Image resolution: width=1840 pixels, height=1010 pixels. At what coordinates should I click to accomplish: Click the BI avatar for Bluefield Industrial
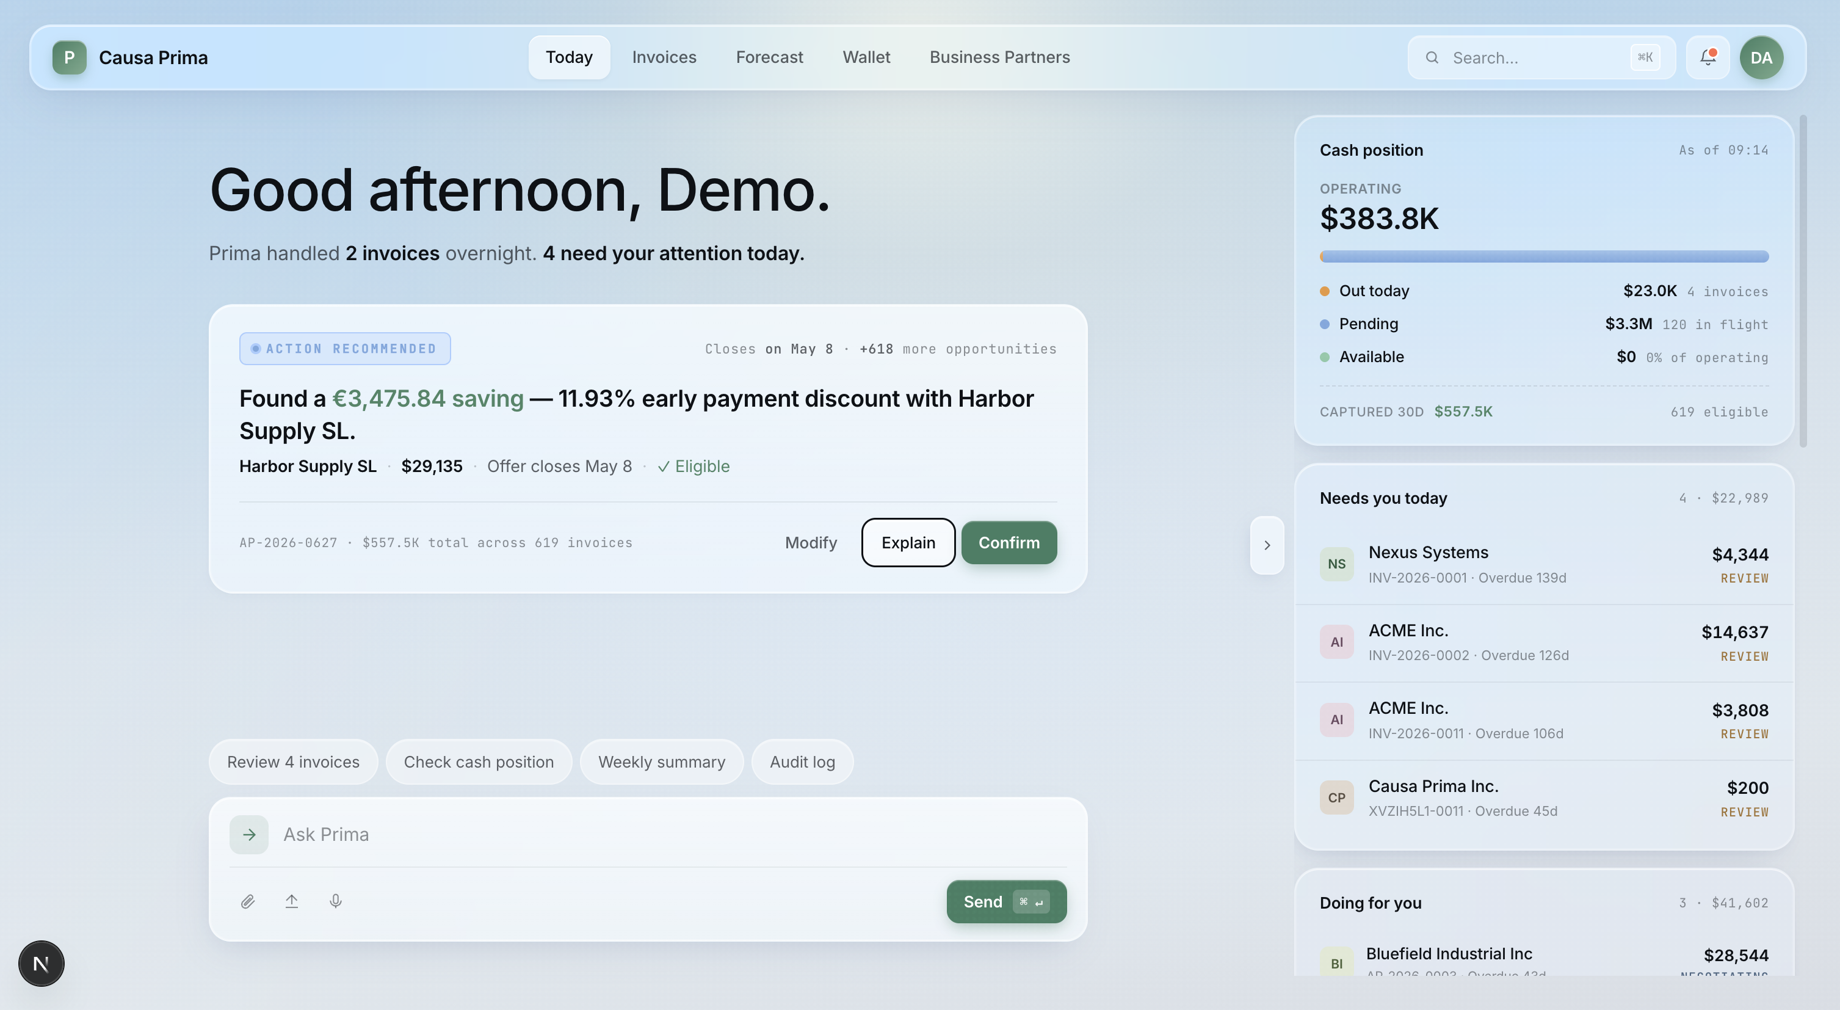pyautogui.click(x=1336, y=962)
